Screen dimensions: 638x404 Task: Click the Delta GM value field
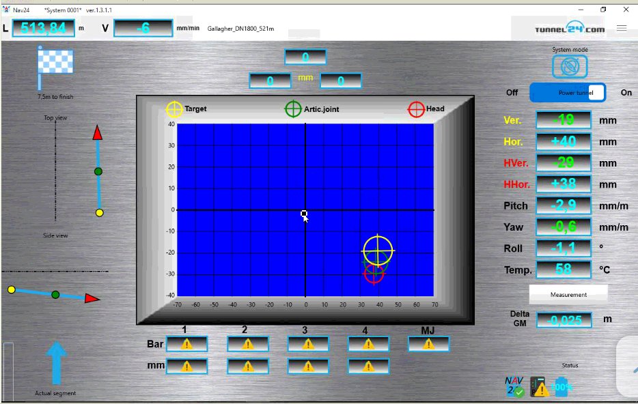coord(564,319)
